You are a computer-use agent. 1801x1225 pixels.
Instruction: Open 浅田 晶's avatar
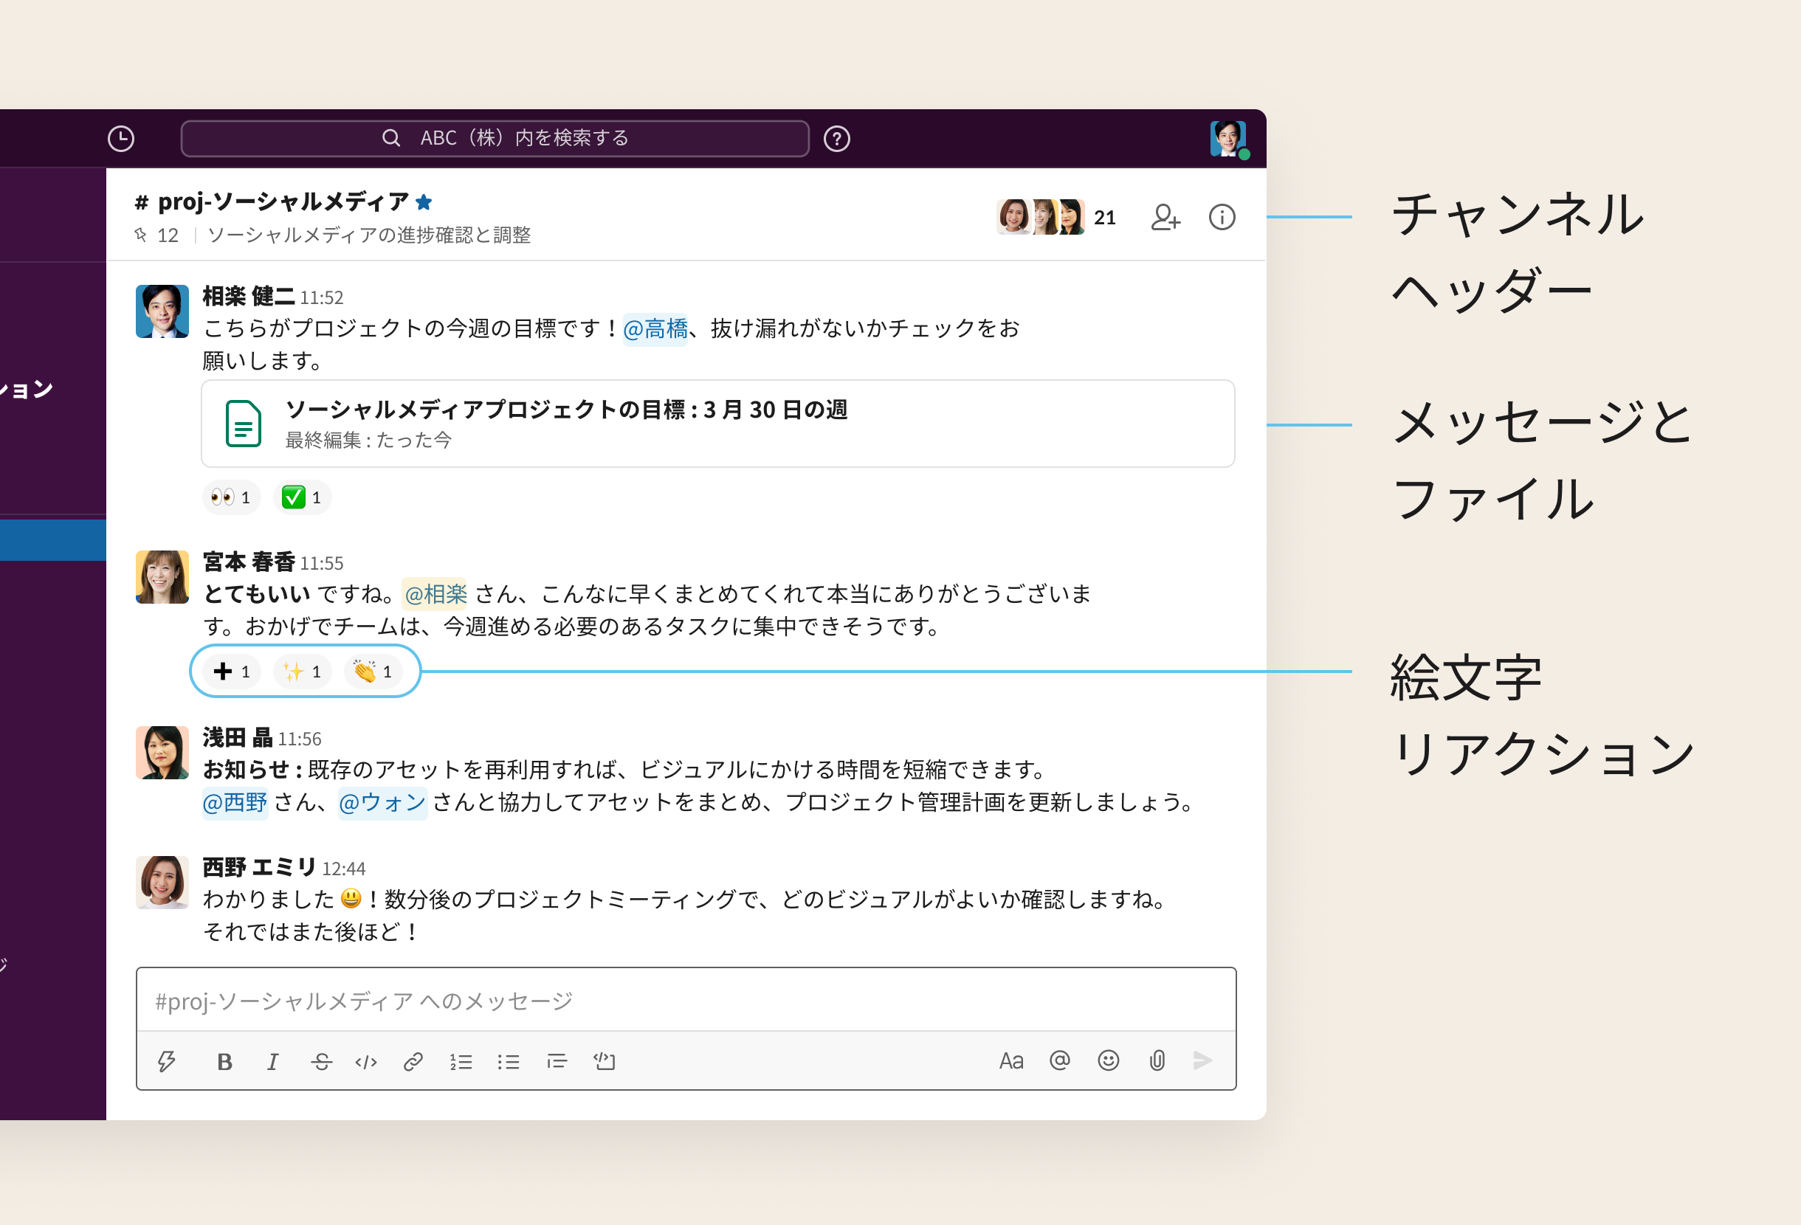point(162,753)
